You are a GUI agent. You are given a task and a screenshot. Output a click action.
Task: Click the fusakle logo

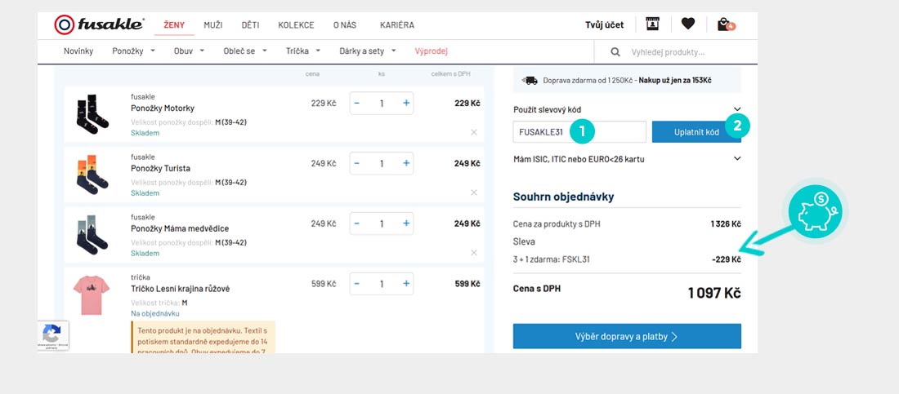coord(100,24)
